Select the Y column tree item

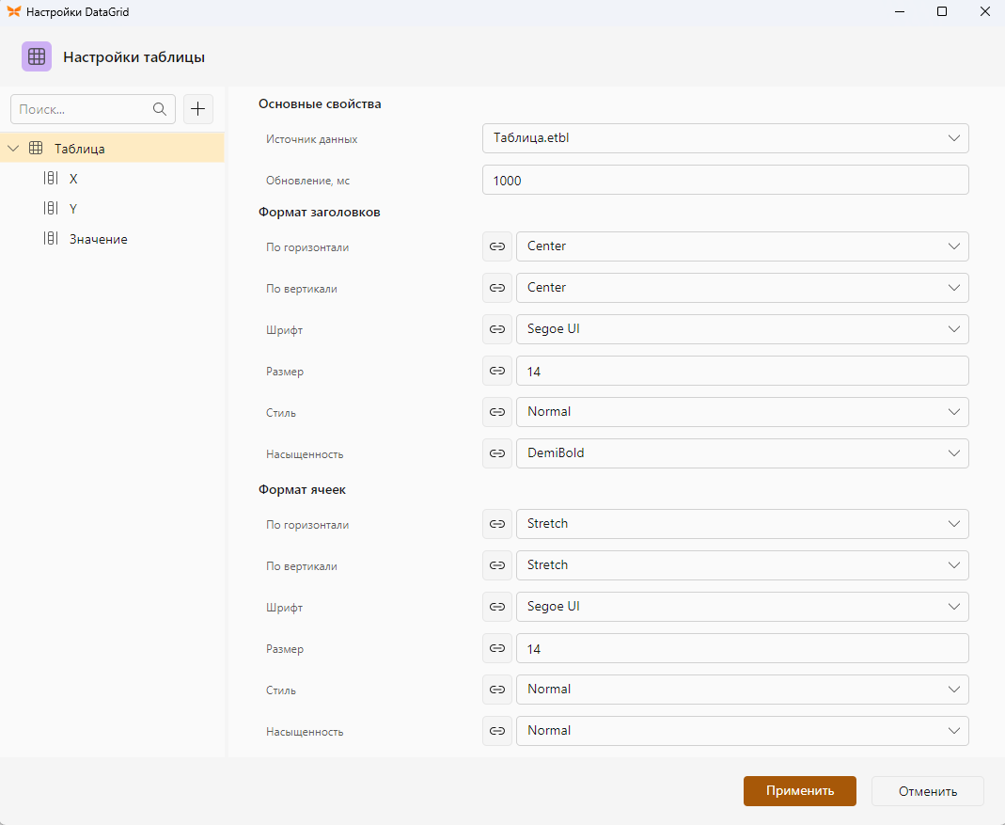112,209
